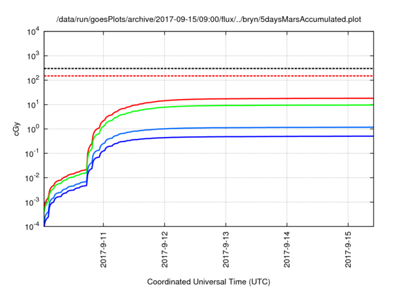Click the 2017-9-15 date tick label

348,249
